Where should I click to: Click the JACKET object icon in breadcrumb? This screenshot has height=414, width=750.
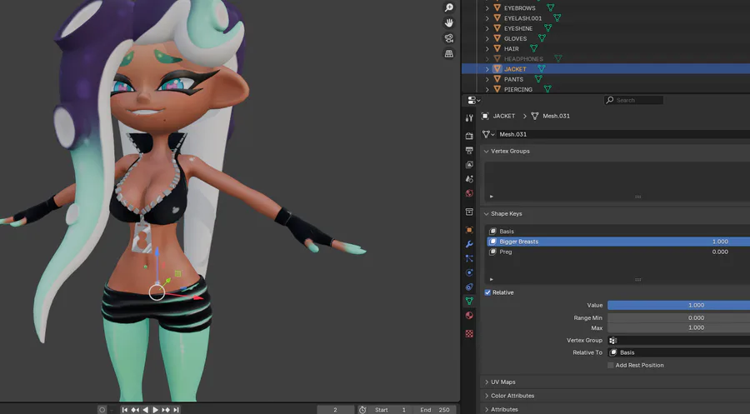point(485,116)
